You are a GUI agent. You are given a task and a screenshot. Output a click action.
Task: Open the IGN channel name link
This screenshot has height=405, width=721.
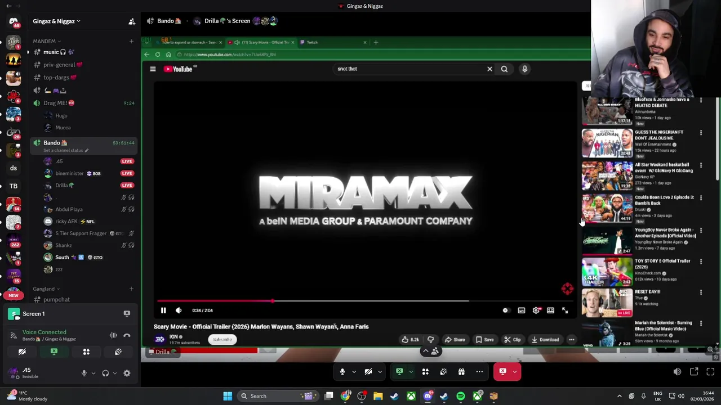173,336
